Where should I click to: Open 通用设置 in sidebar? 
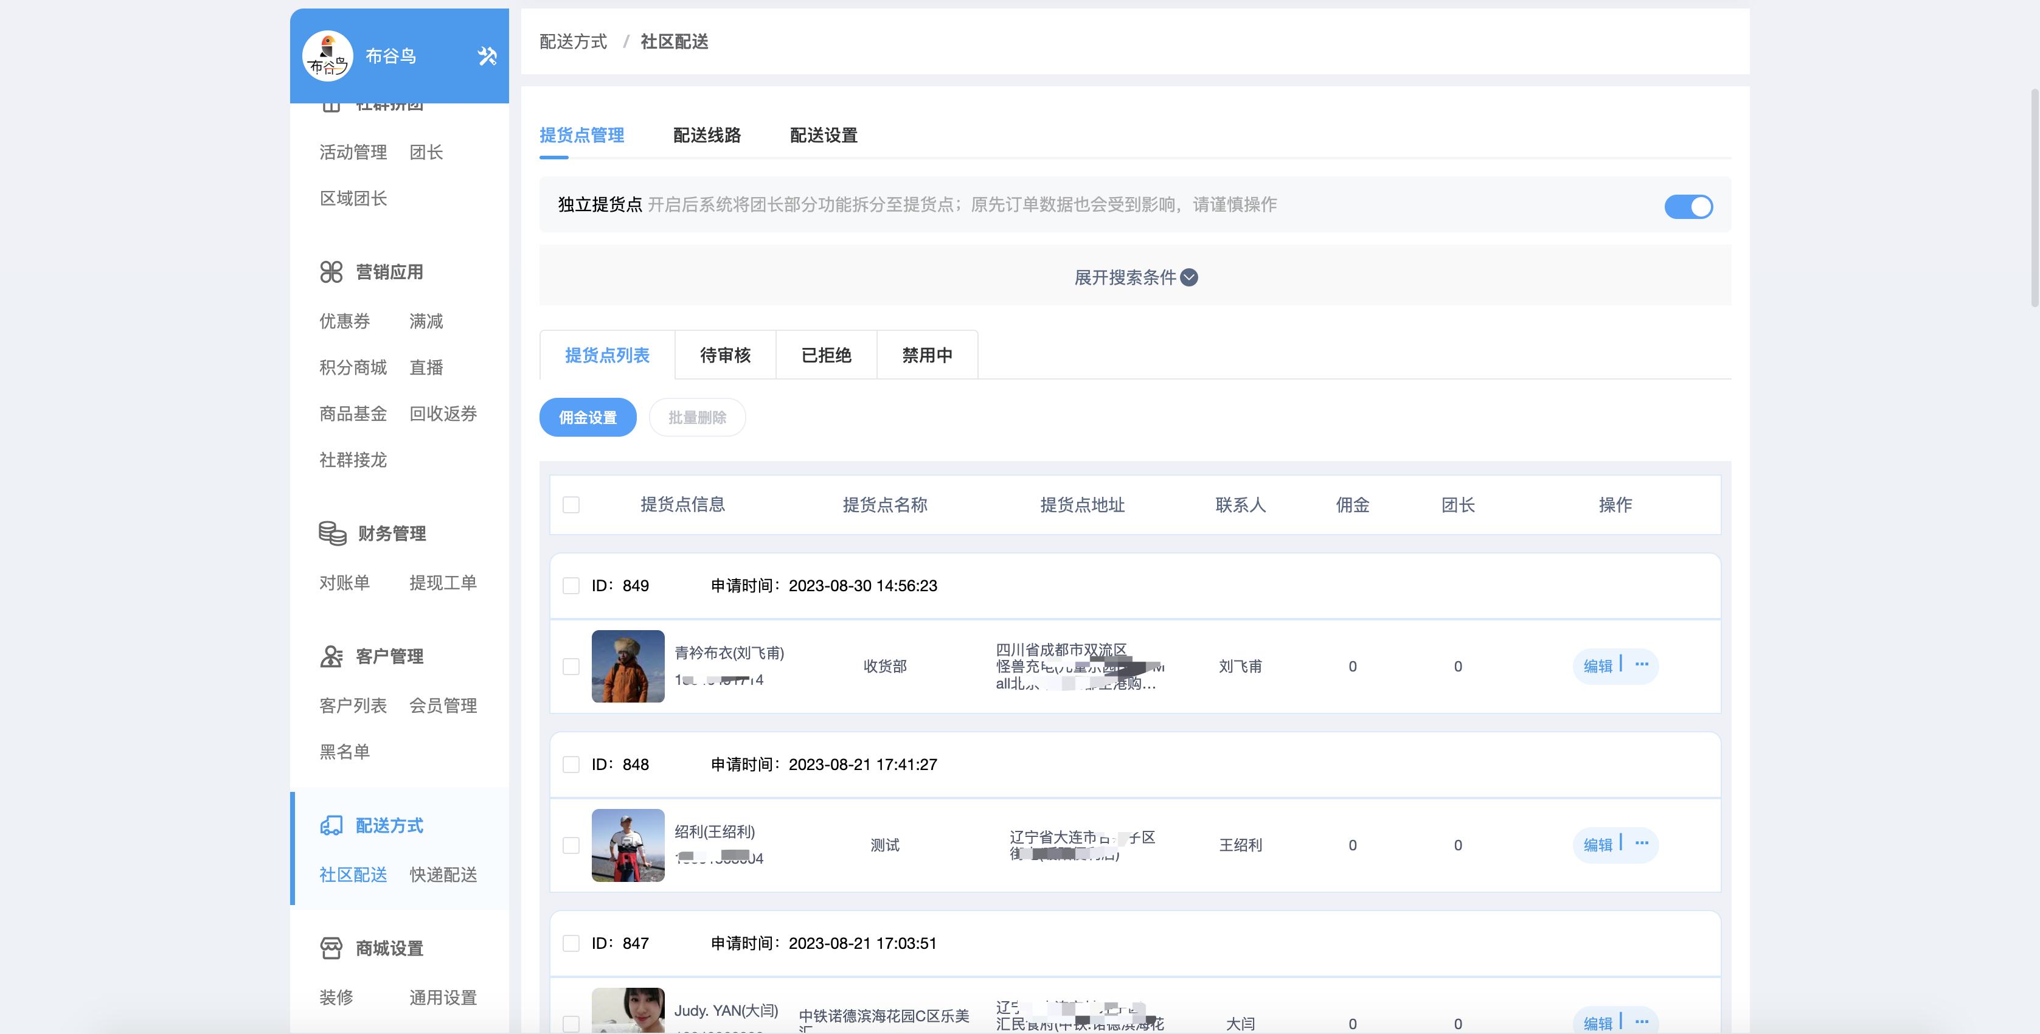coord(443,998)
